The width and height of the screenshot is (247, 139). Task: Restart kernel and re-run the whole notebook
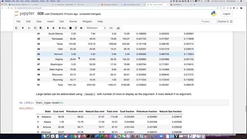point(81,28)
